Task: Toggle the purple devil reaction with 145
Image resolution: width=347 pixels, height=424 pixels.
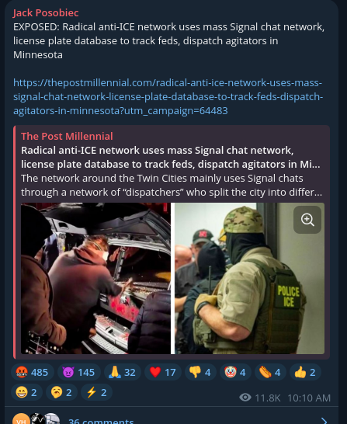Action: pos(79,372)
